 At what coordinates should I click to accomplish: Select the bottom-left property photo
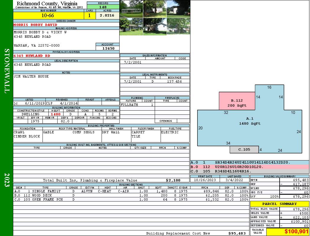(131, 27)
